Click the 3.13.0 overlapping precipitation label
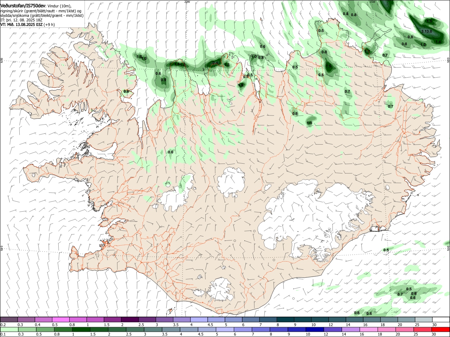Viewport: 450px width, 337px height. click(426, 31)
